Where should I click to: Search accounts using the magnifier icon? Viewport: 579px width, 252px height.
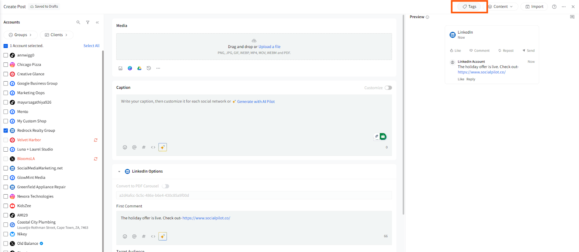78,22
